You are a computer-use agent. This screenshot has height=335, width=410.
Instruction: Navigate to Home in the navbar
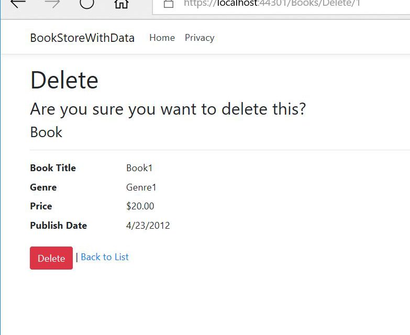pyautogui.click(x=162, y=38)
